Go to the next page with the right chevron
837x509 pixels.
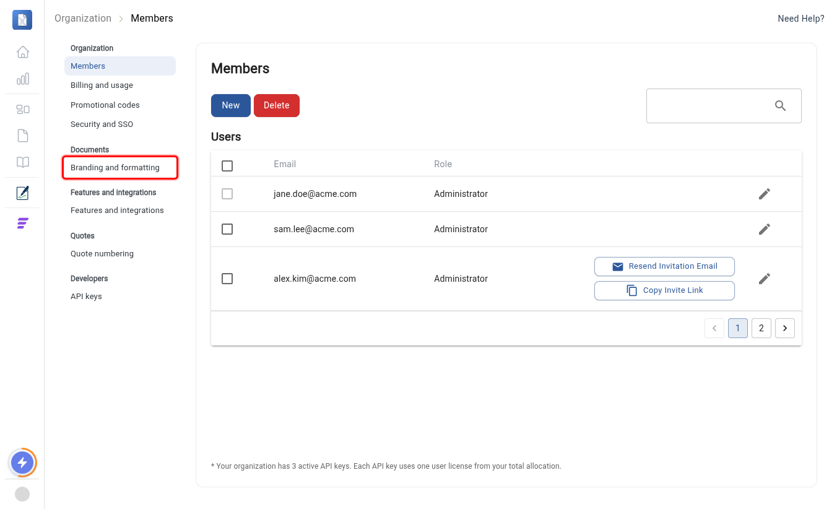pos(785,328)
